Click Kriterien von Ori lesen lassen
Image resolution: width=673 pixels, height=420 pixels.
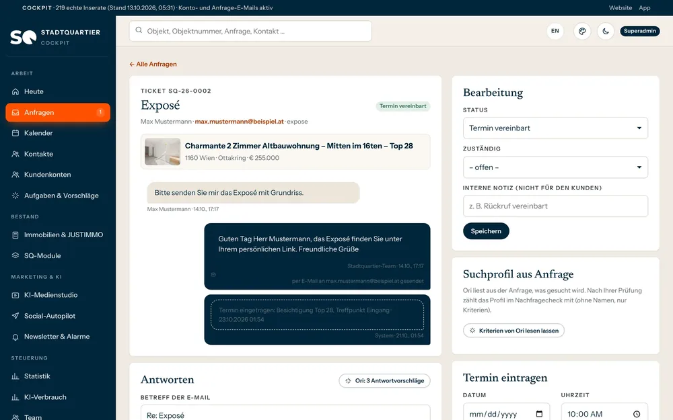513,331
